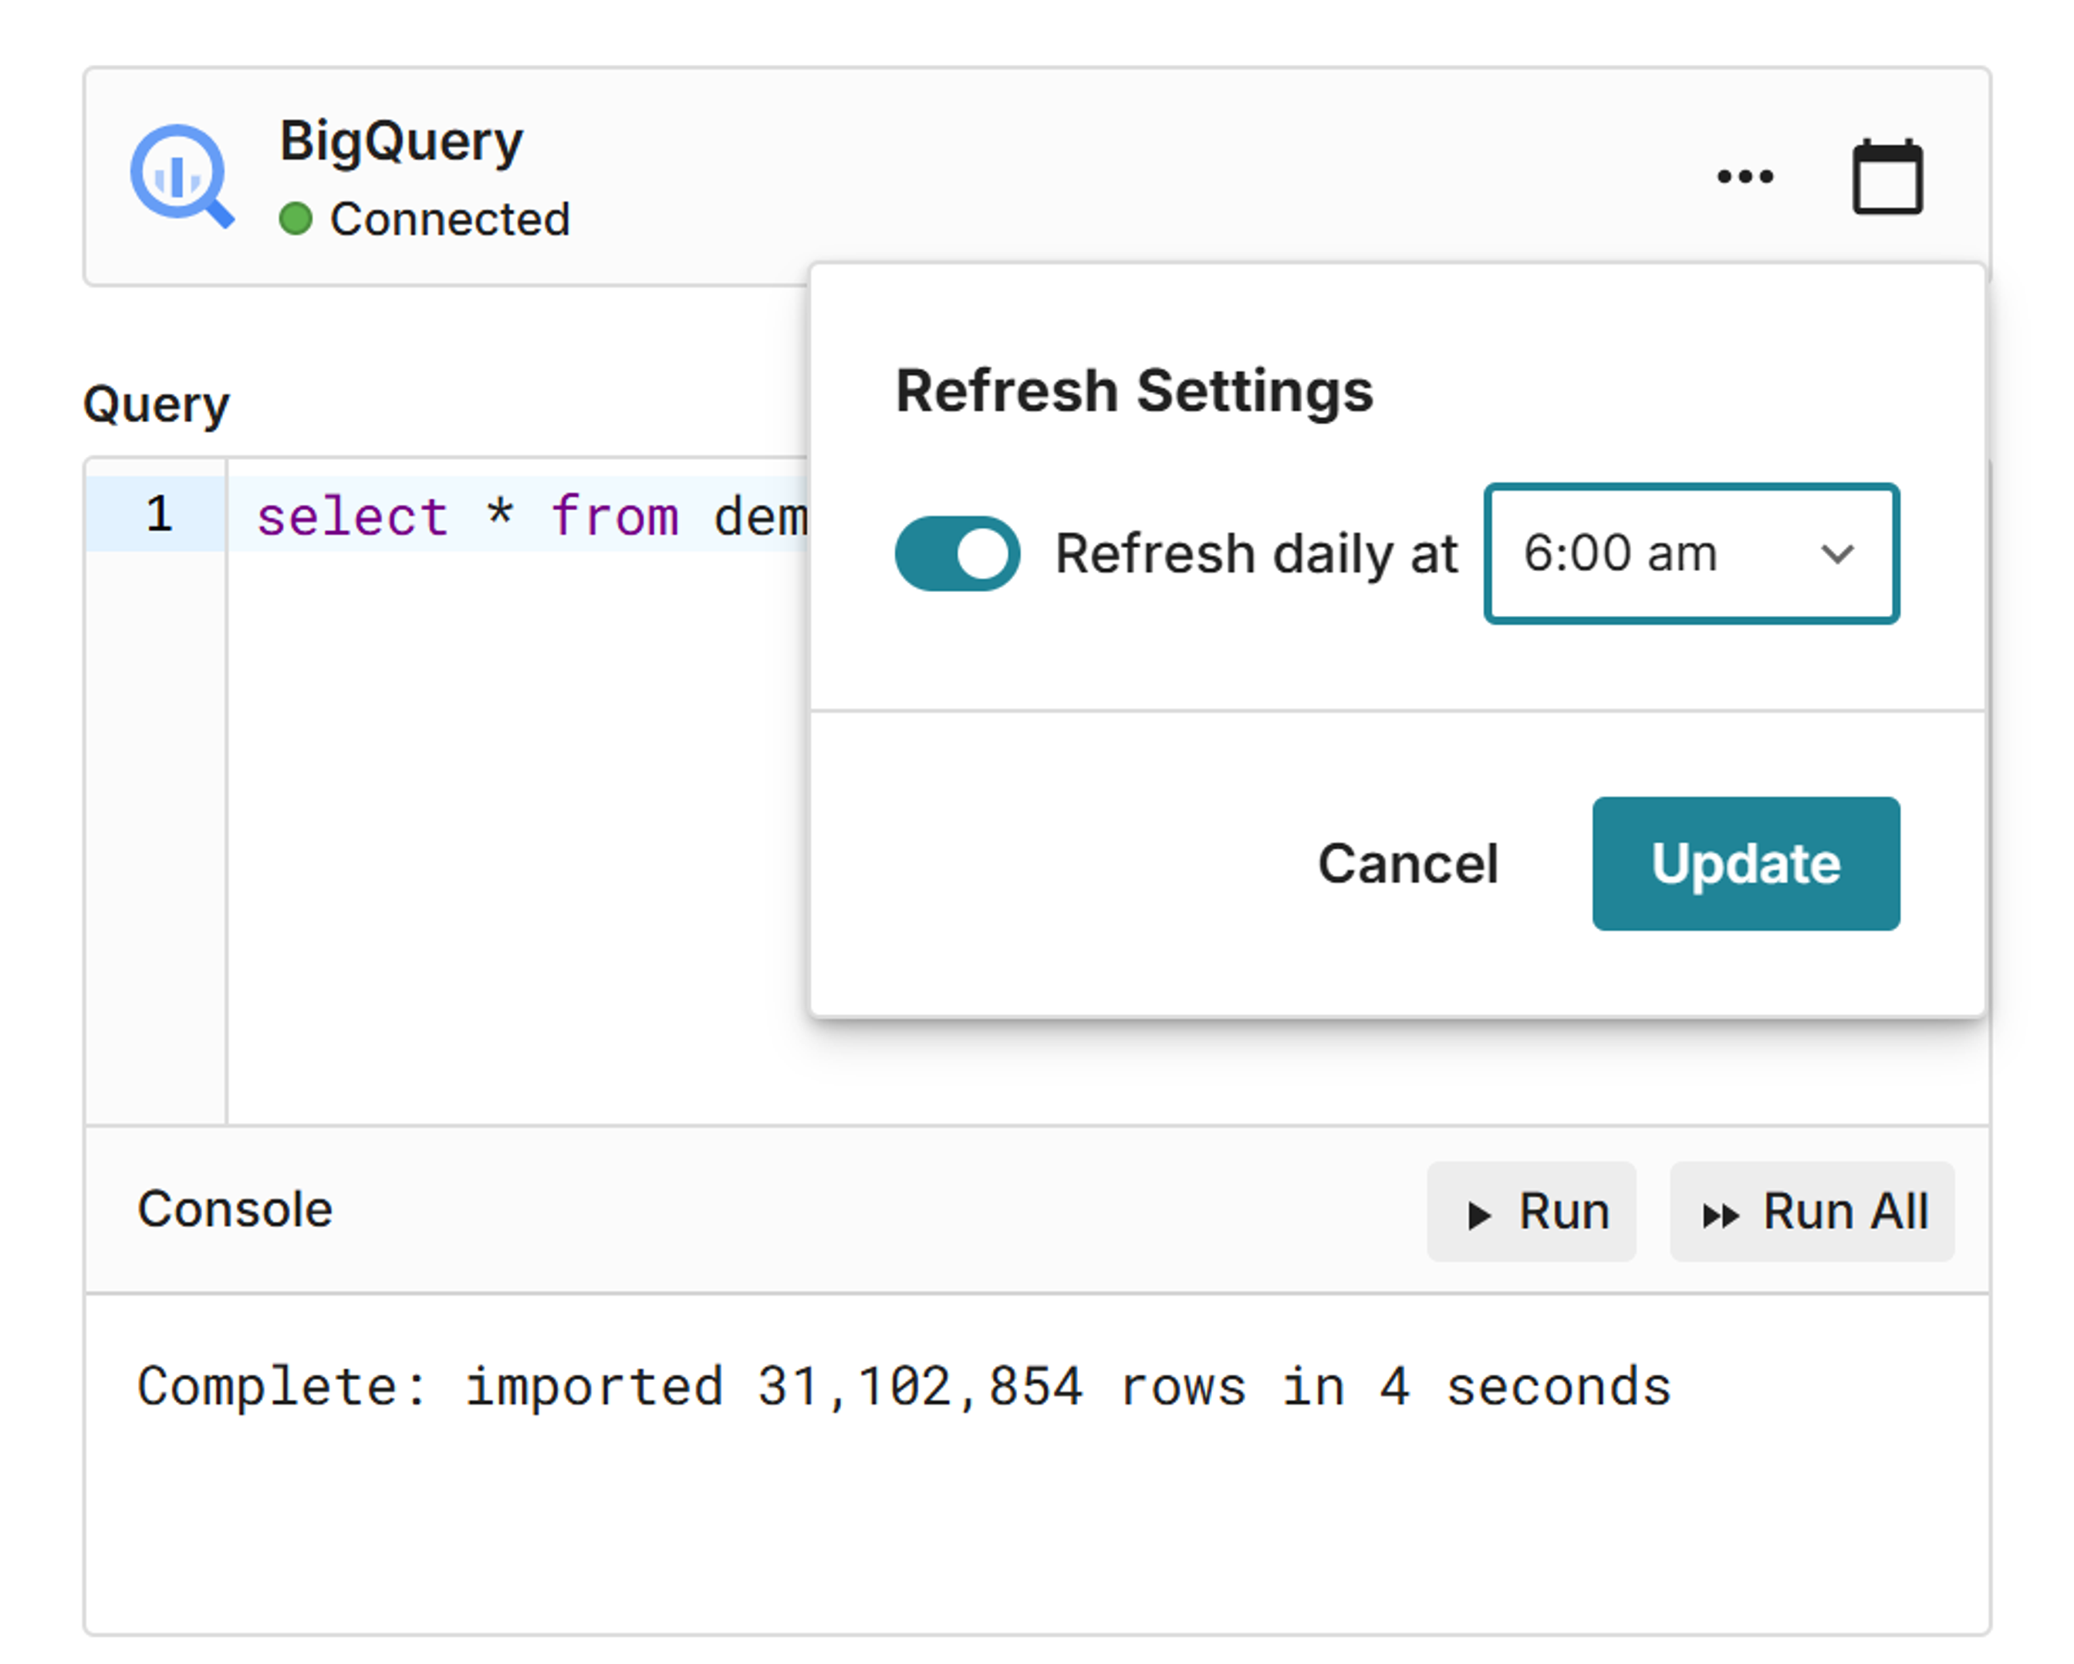The image size is (2074, 1664).
Task: Click Run All to execute all queries
Action: coord(1812,1211)
